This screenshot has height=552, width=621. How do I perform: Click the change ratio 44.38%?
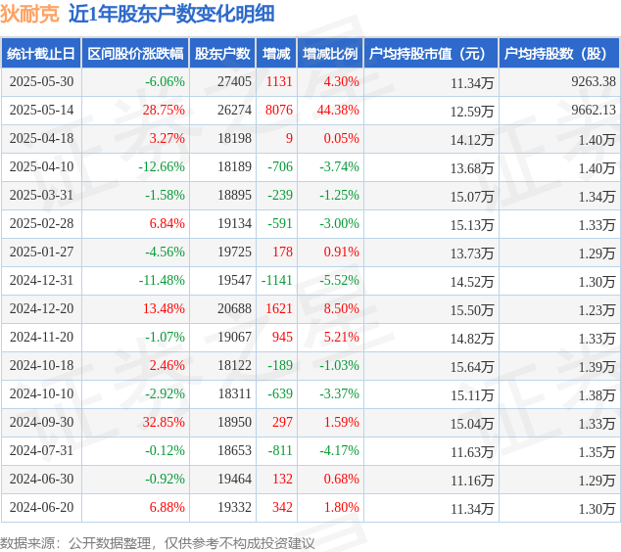click(338, 110)
